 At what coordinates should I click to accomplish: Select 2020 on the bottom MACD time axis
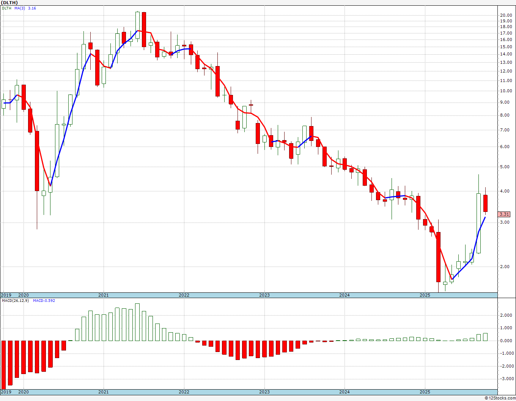coord(24,392)
